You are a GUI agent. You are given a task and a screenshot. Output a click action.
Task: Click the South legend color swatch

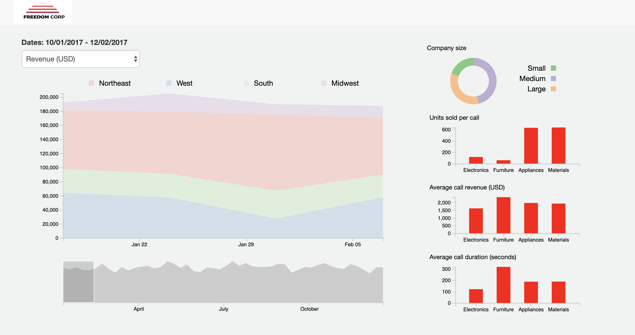(246, 83)
